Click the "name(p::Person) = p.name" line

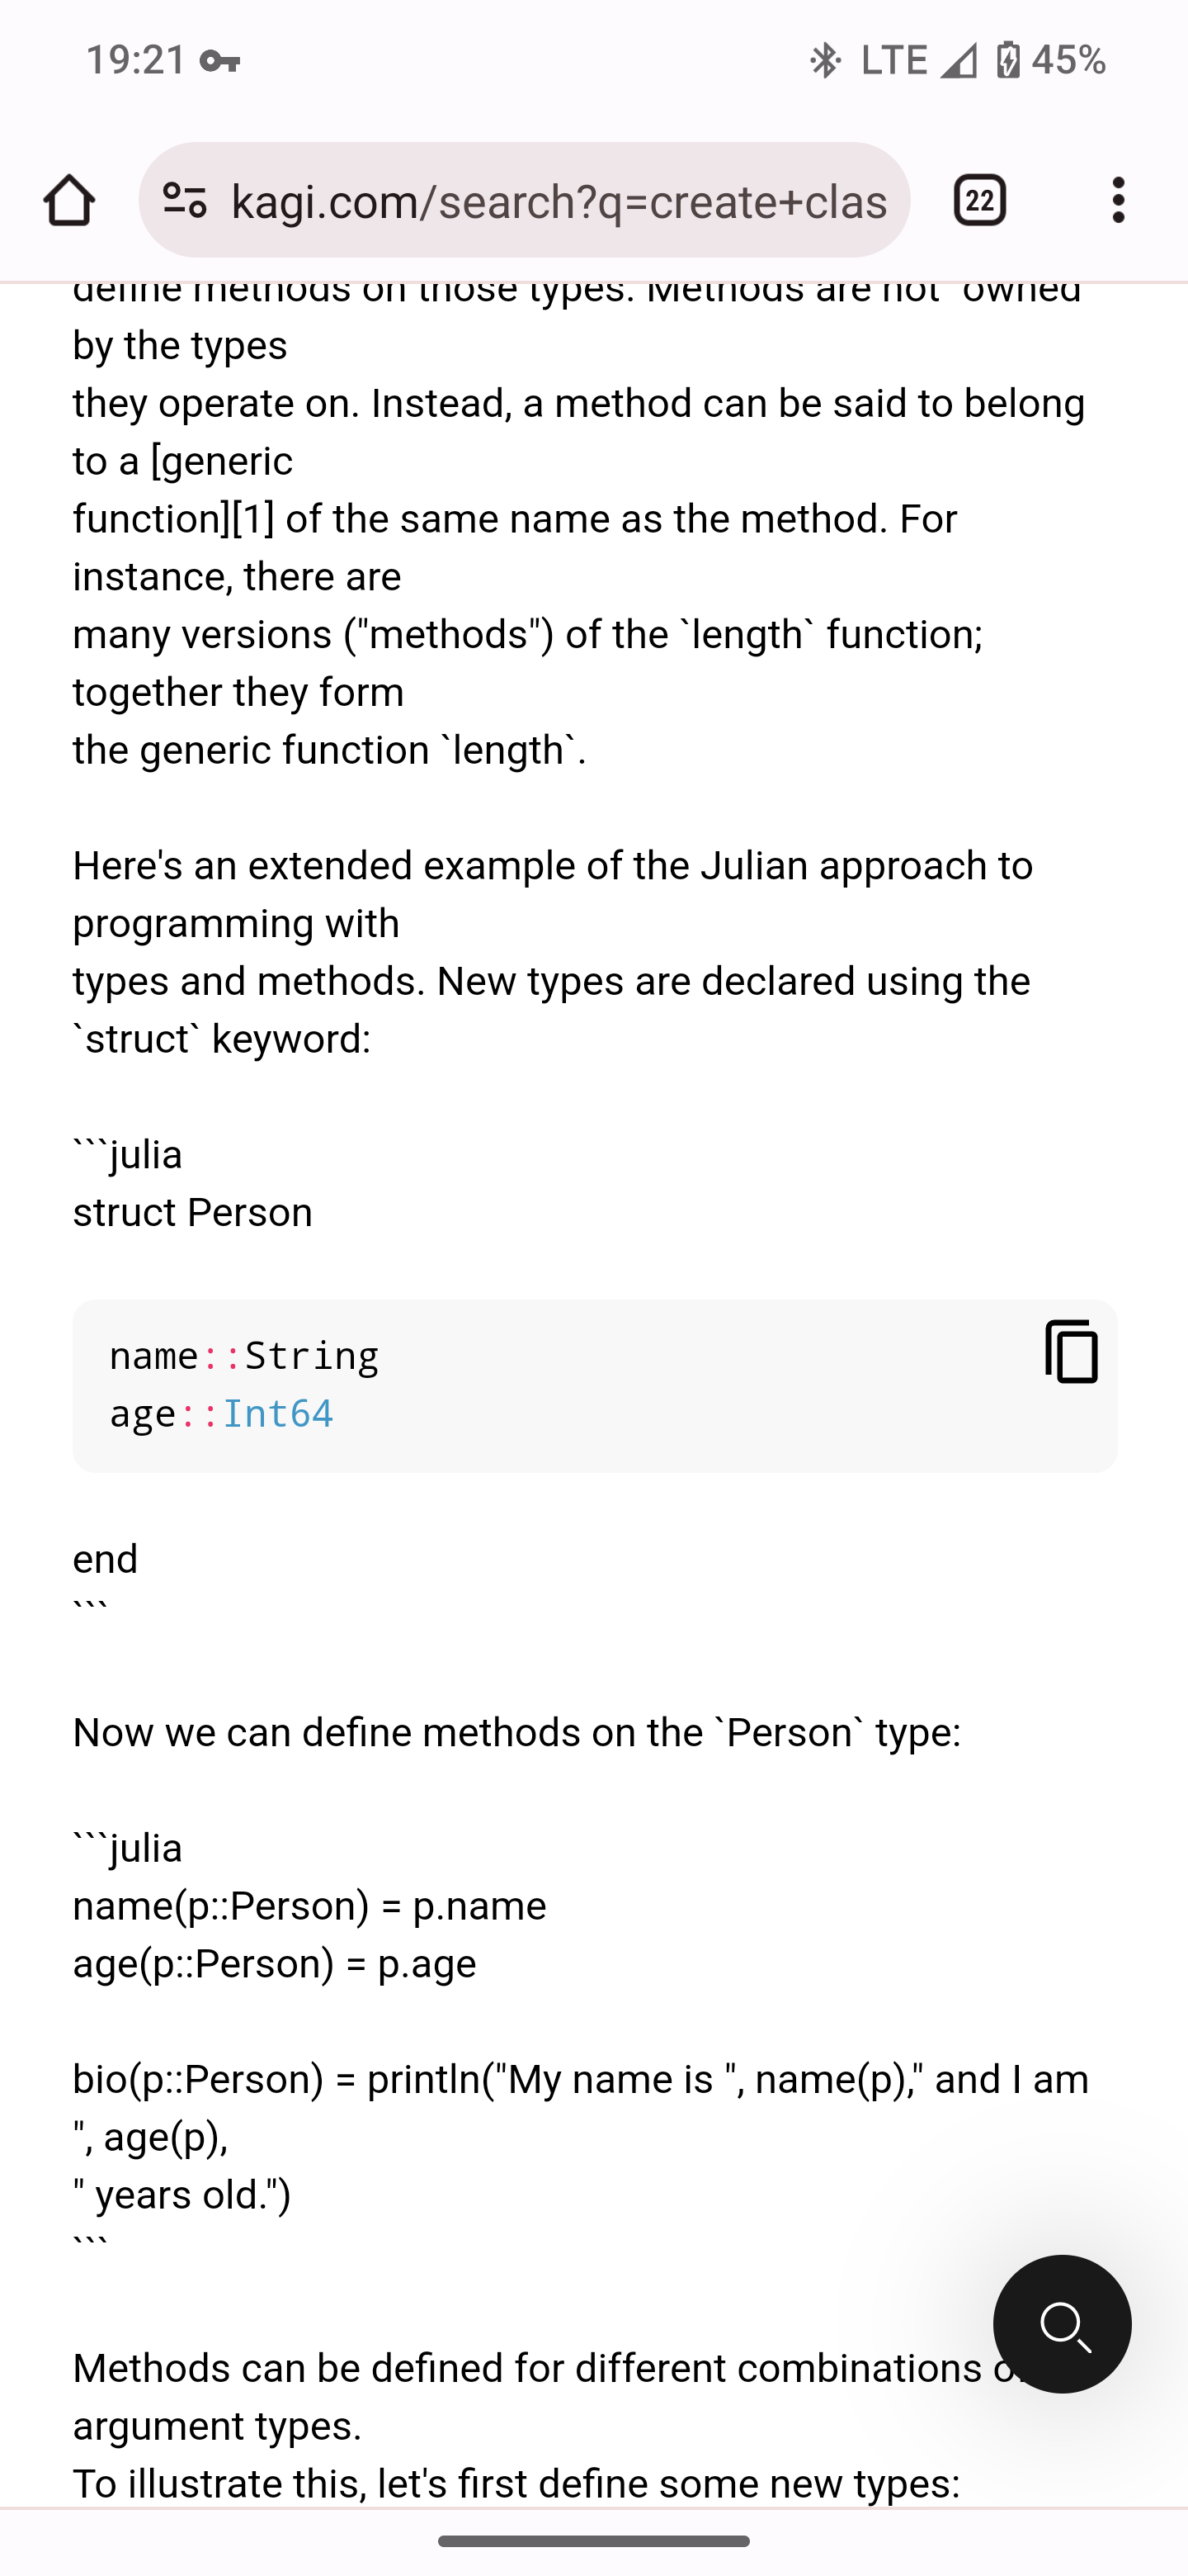click(309, 1905)
